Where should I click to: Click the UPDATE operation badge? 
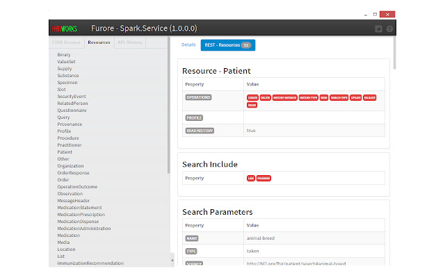click(x=355, y=97)
